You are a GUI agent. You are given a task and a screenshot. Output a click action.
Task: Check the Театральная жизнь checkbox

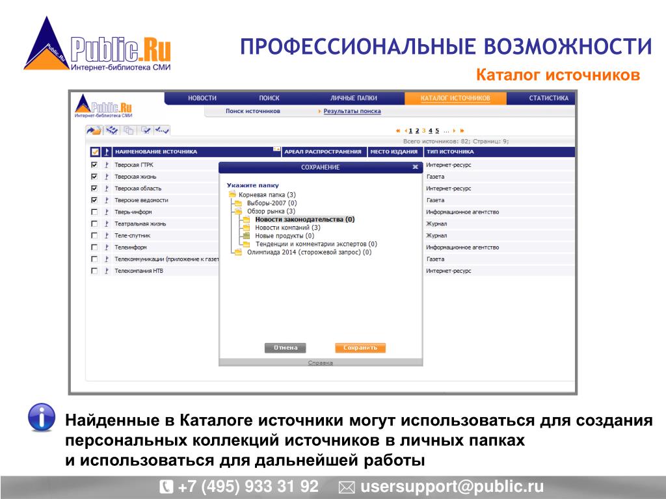[94, 224]
